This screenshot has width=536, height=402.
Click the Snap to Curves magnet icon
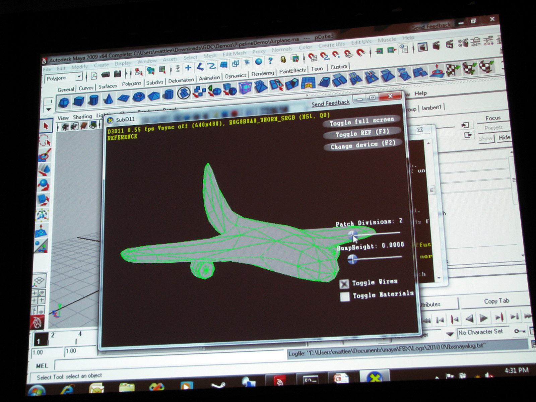[324, 56]
